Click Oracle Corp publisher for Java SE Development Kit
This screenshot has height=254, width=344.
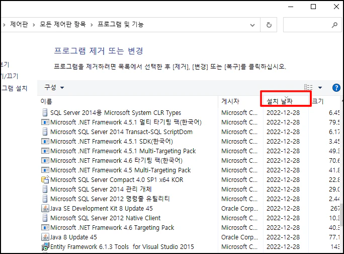point(239,208)
